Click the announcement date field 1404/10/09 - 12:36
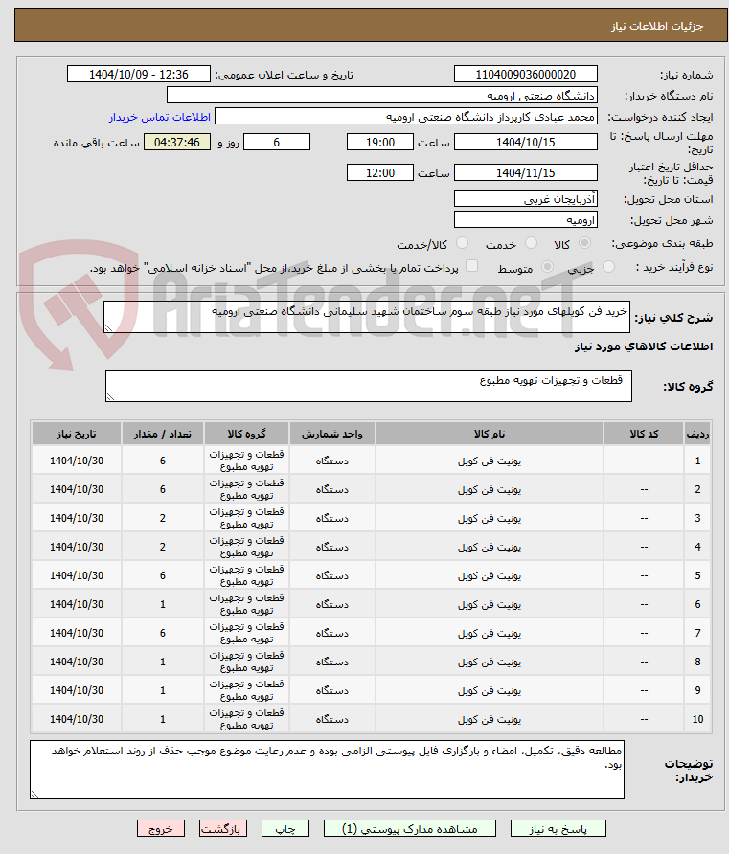 138,74
